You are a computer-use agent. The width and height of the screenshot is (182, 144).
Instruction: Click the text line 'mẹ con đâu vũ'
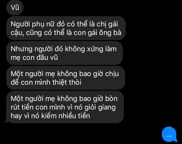pyautogui.click(x=34, y=58)
